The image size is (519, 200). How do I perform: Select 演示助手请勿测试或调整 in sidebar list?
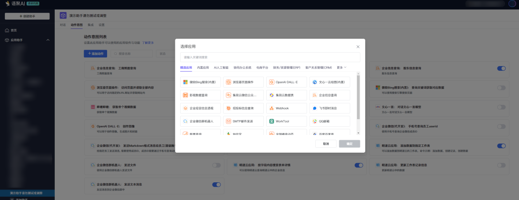[x=27, y=193]
